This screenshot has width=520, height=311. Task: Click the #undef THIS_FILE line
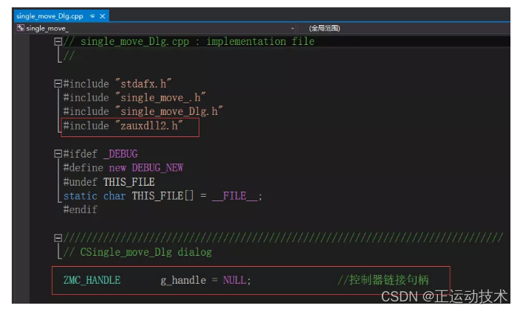click(x=109, y=182)
